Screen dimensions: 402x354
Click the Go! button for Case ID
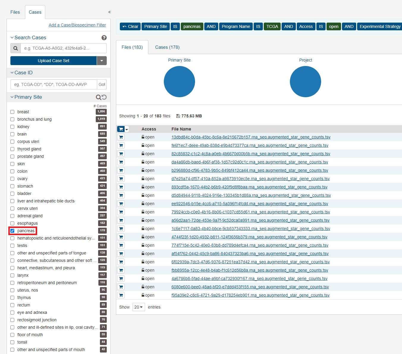click(102, 84)
